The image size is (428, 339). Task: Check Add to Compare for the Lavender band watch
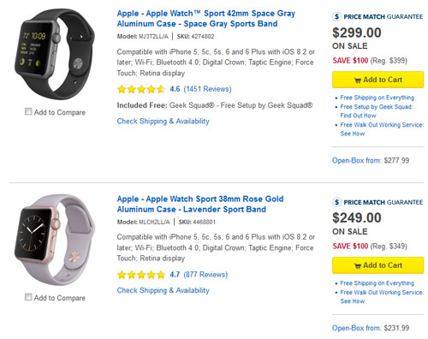pos(28,297)
